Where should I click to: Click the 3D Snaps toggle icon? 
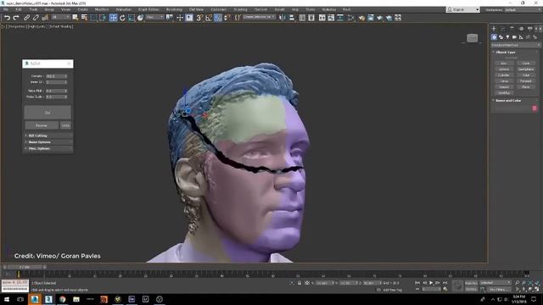[199, 18]
